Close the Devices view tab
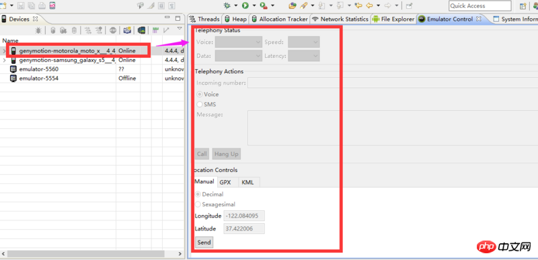This screenshot has height=260, width=538. 36,19
